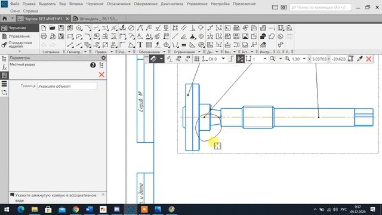Expand the view scale 1 dropdown

(x=265, y=59)
